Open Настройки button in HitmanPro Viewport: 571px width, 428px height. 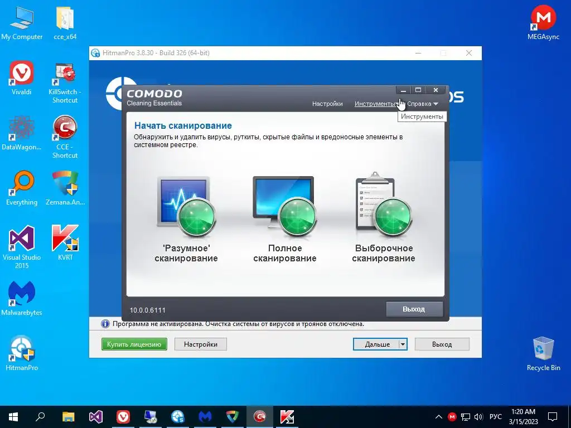pos(201,344)
